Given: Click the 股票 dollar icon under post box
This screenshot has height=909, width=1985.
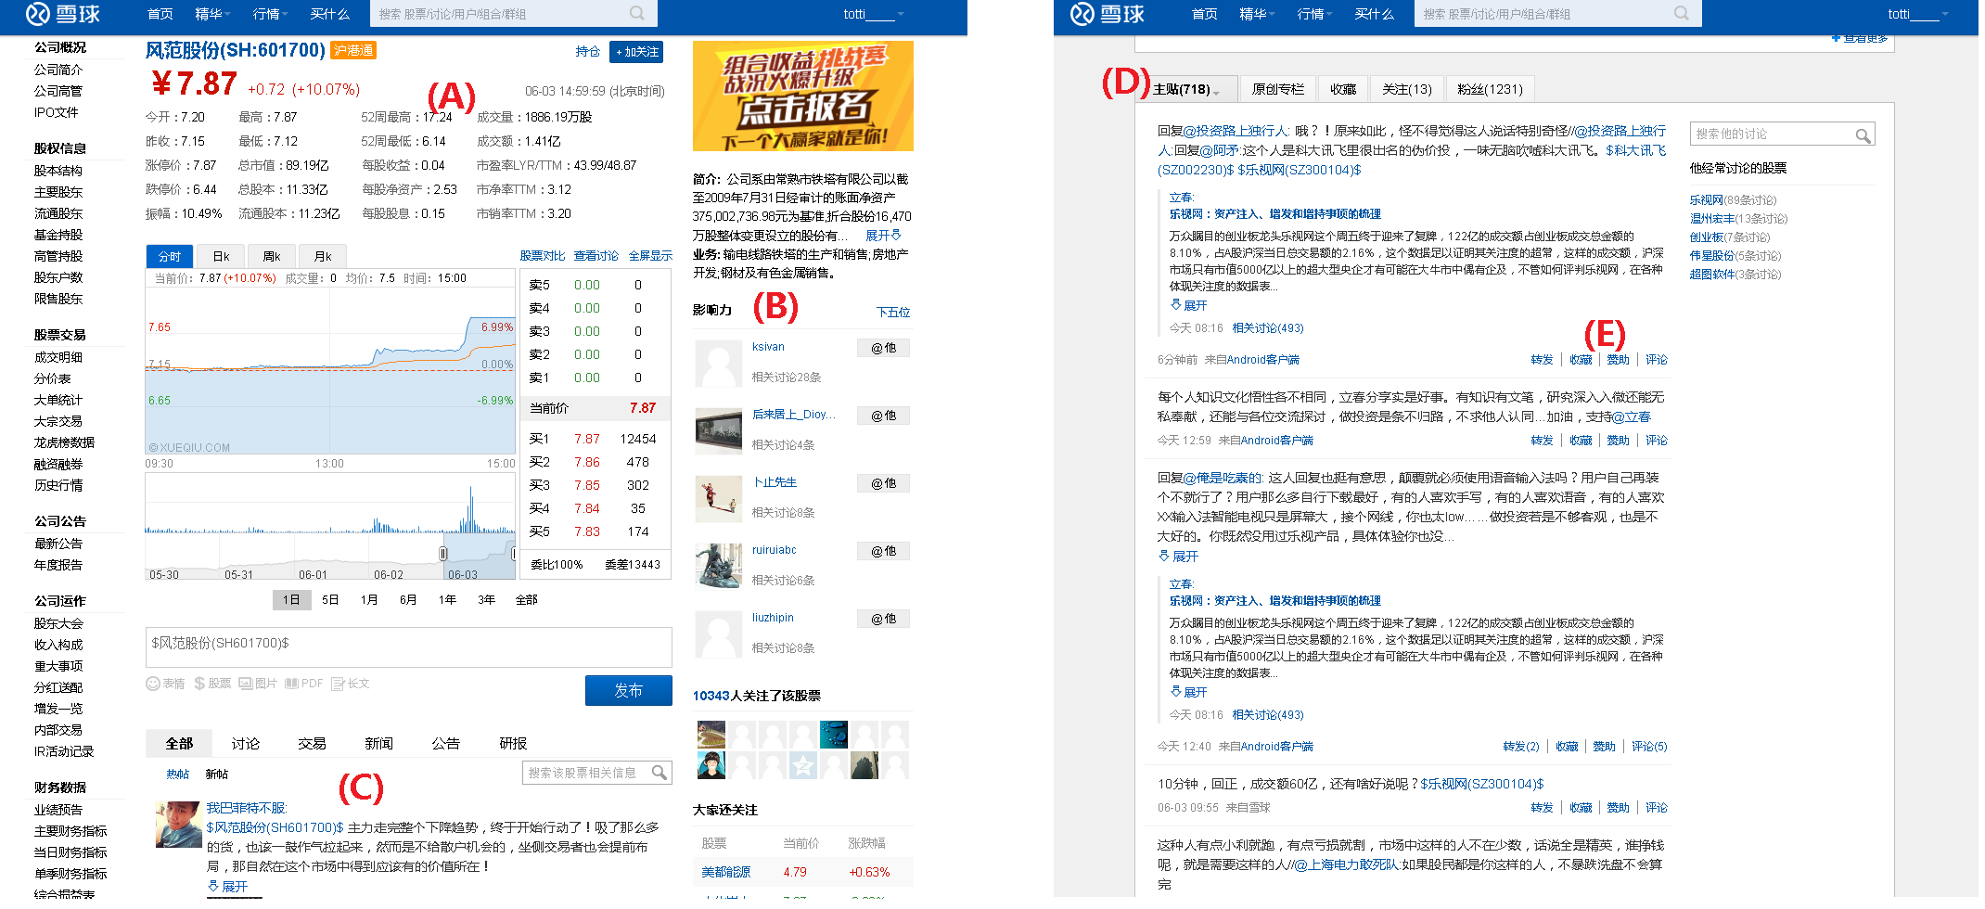Looking at the screenshot, I should pos(199,684).
